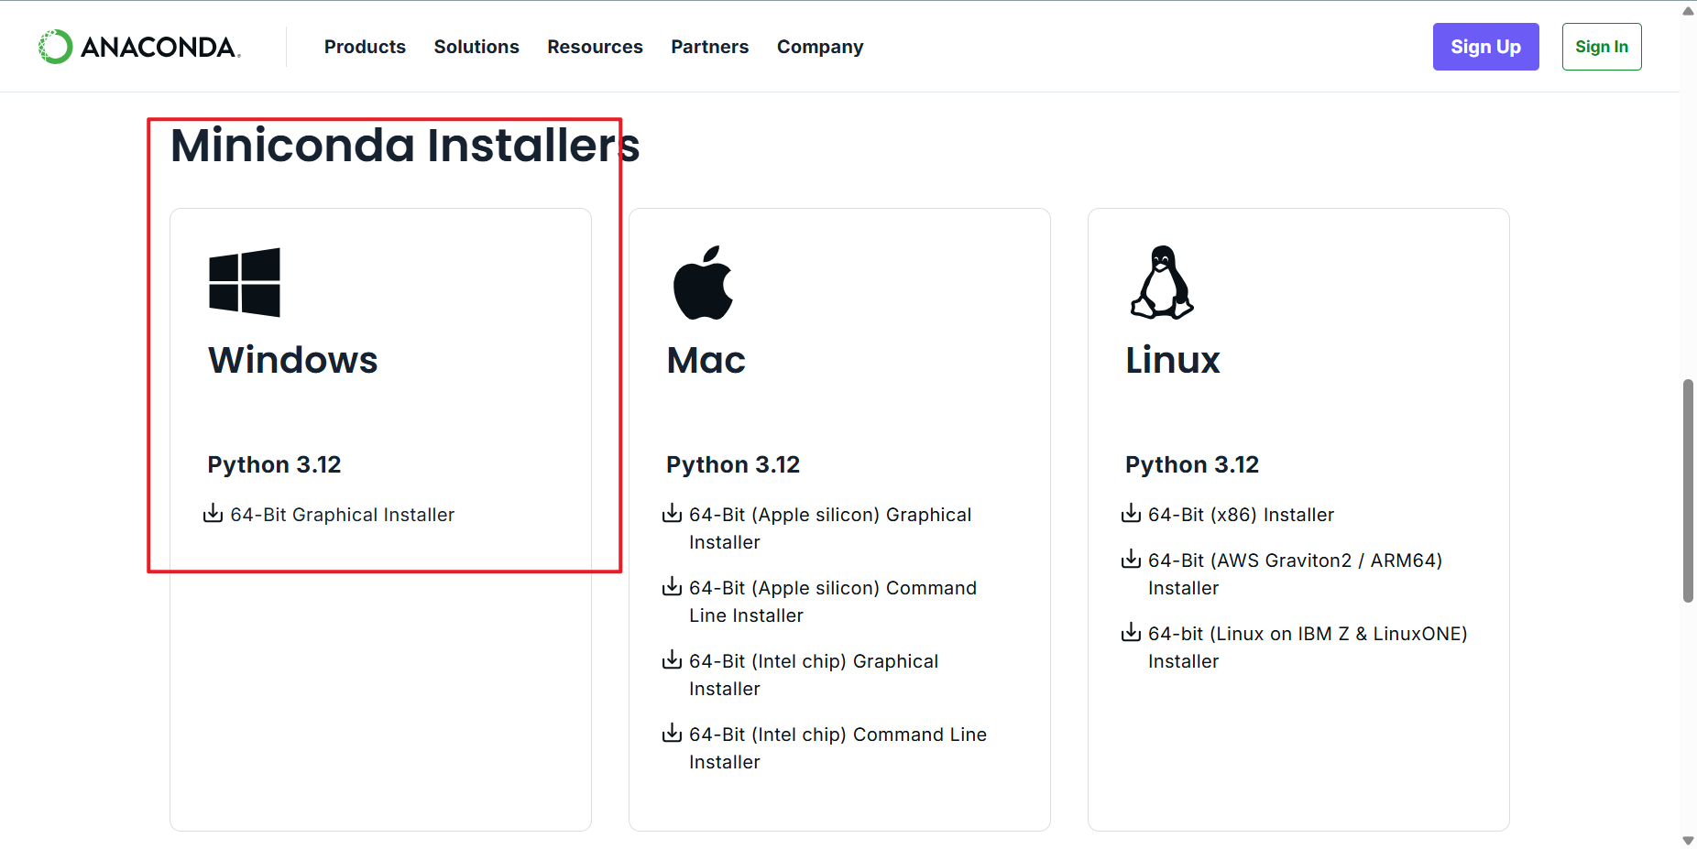Click the Mac card title

706,360
